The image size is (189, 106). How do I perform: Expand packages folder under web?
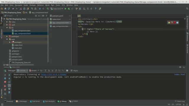(x=10, y=42)
